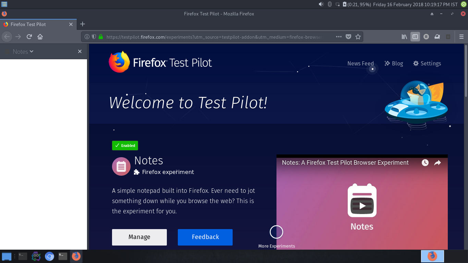
Task: Click the Manage button for Notes
Action: coord(139,237)
